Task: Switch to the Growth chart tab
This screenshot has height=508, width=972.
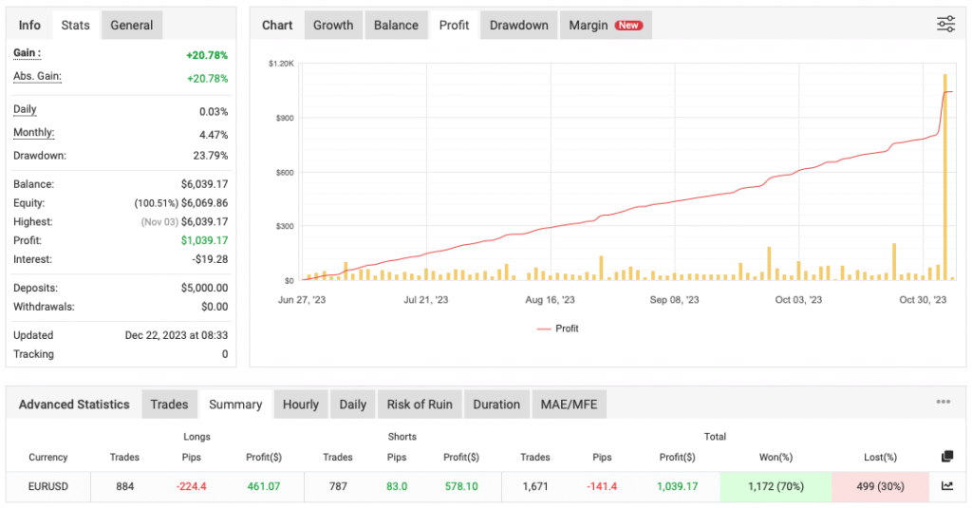Action: [x=333, y=26]
